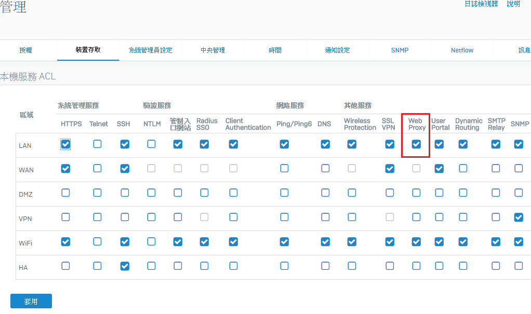Disable HTTPS access for WAN zone
The width and height of the screenshot is (531, 314).
coord(65,169)
